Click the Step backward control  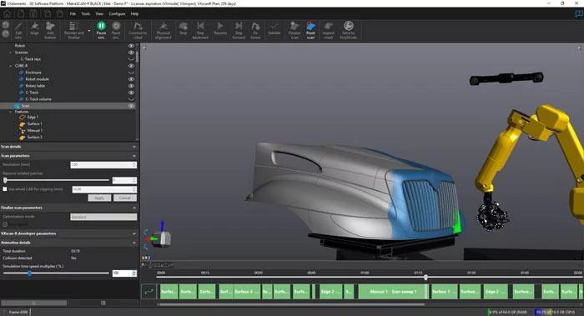click(200, 30)
